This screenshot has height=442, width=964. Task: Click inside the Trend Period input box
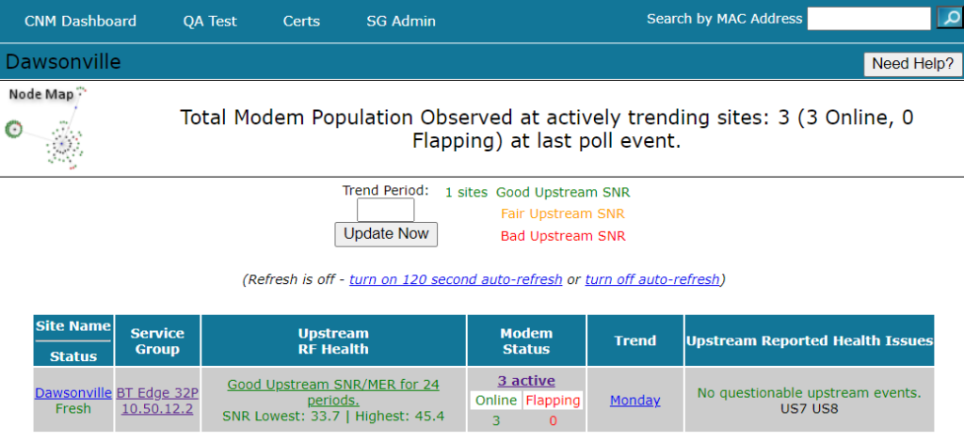385,210
